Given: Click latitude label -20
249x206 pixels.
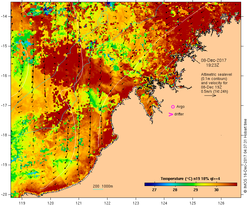Looking at the screenshot, I should point(4,194).
